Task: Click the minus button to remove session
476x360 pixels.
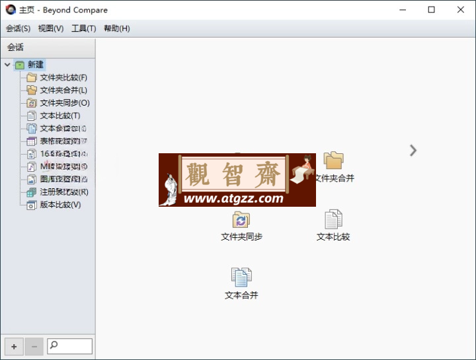Action: pos(34,347)
